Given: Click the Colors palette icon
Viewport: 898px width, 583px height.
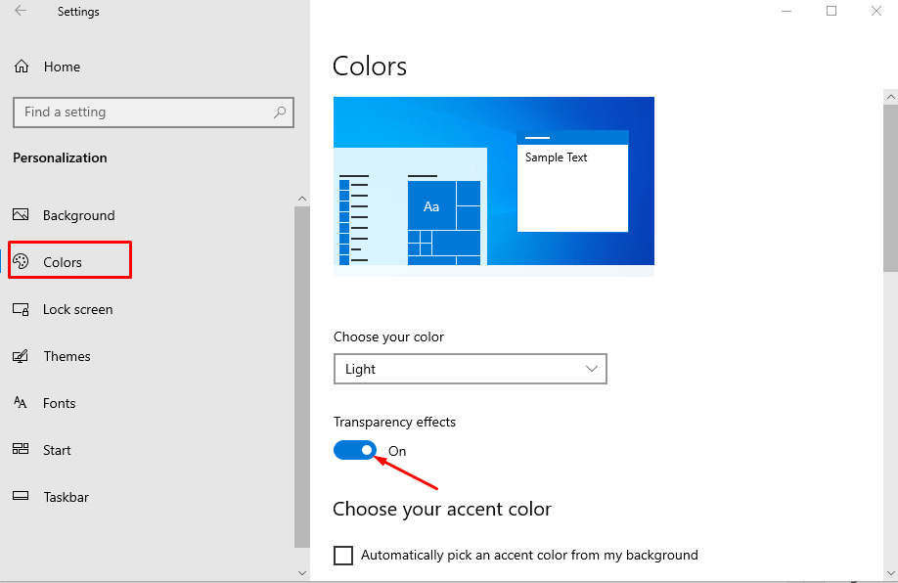Looking at the screenshot, I should (21, 262).
